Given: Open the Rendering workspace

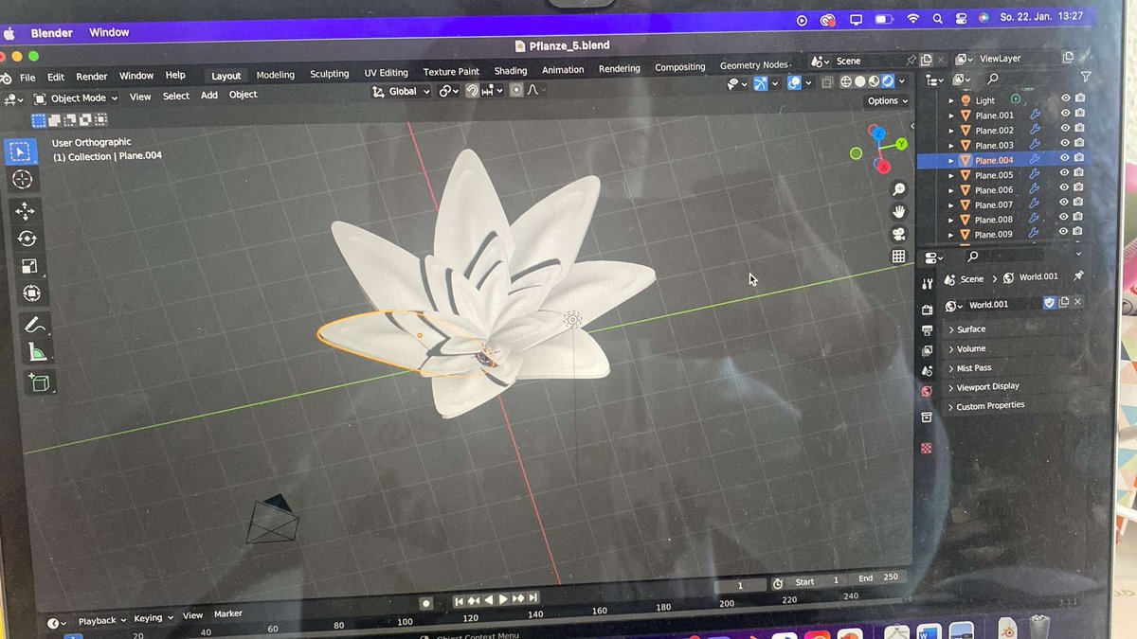Looking at the screenshot, I should tap(619, 67).
